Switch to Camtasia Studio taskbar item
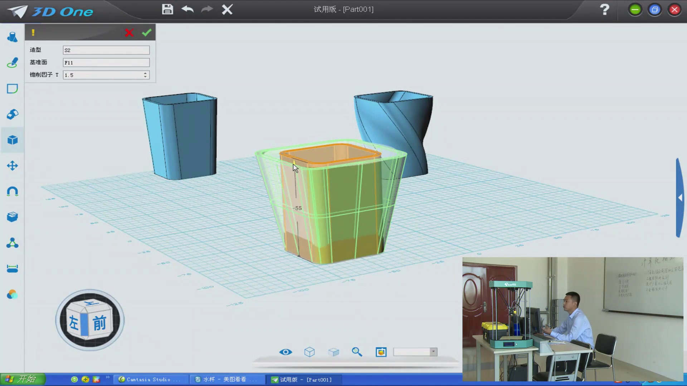 click(151, 380)
